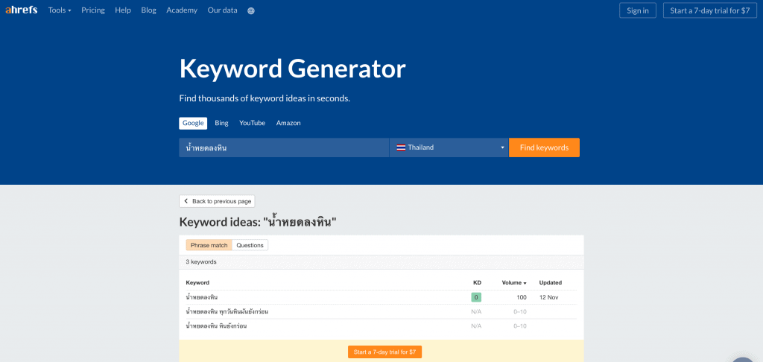
Task: Click header Start a 7-day trial button
Action: pyautogui.click(x=710, y=10)
